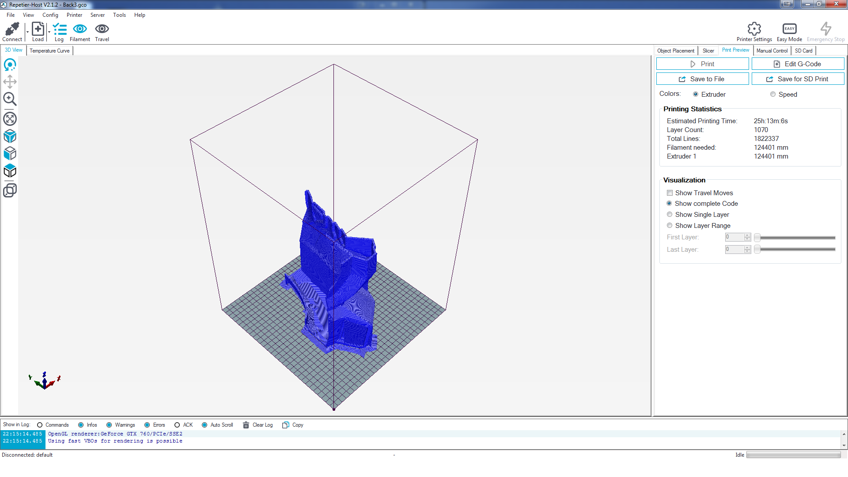Viewport: 848px width, 477px height.
Task: Open Printer Settings gear icon
Action: coord(754,29)
